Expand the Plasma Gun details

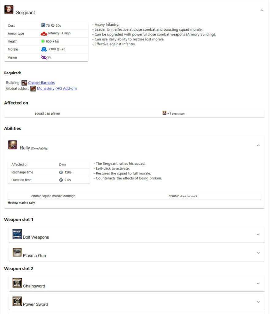[x=258, y=253]
